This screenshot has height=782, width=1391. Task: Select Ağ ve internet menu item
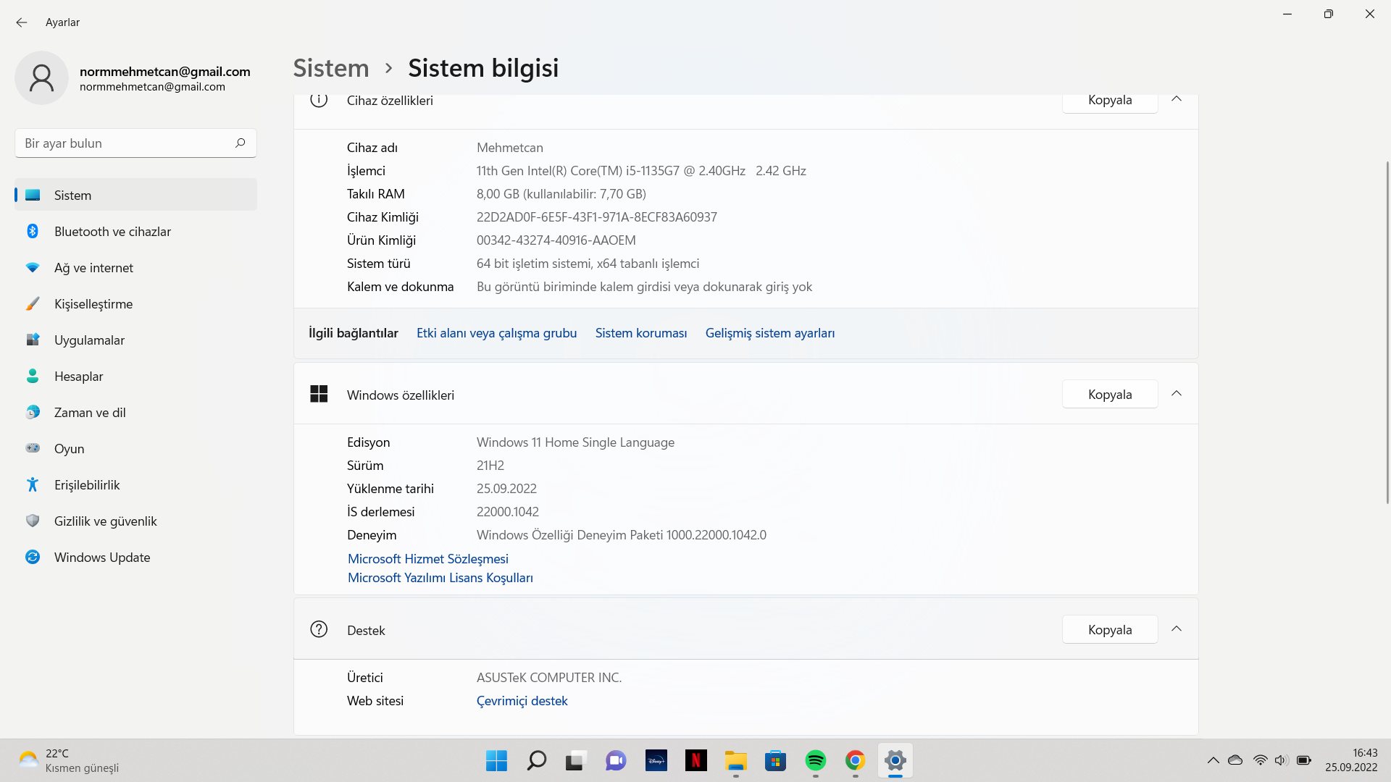tap(93, 268)
